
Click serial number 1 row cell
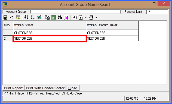8,33
